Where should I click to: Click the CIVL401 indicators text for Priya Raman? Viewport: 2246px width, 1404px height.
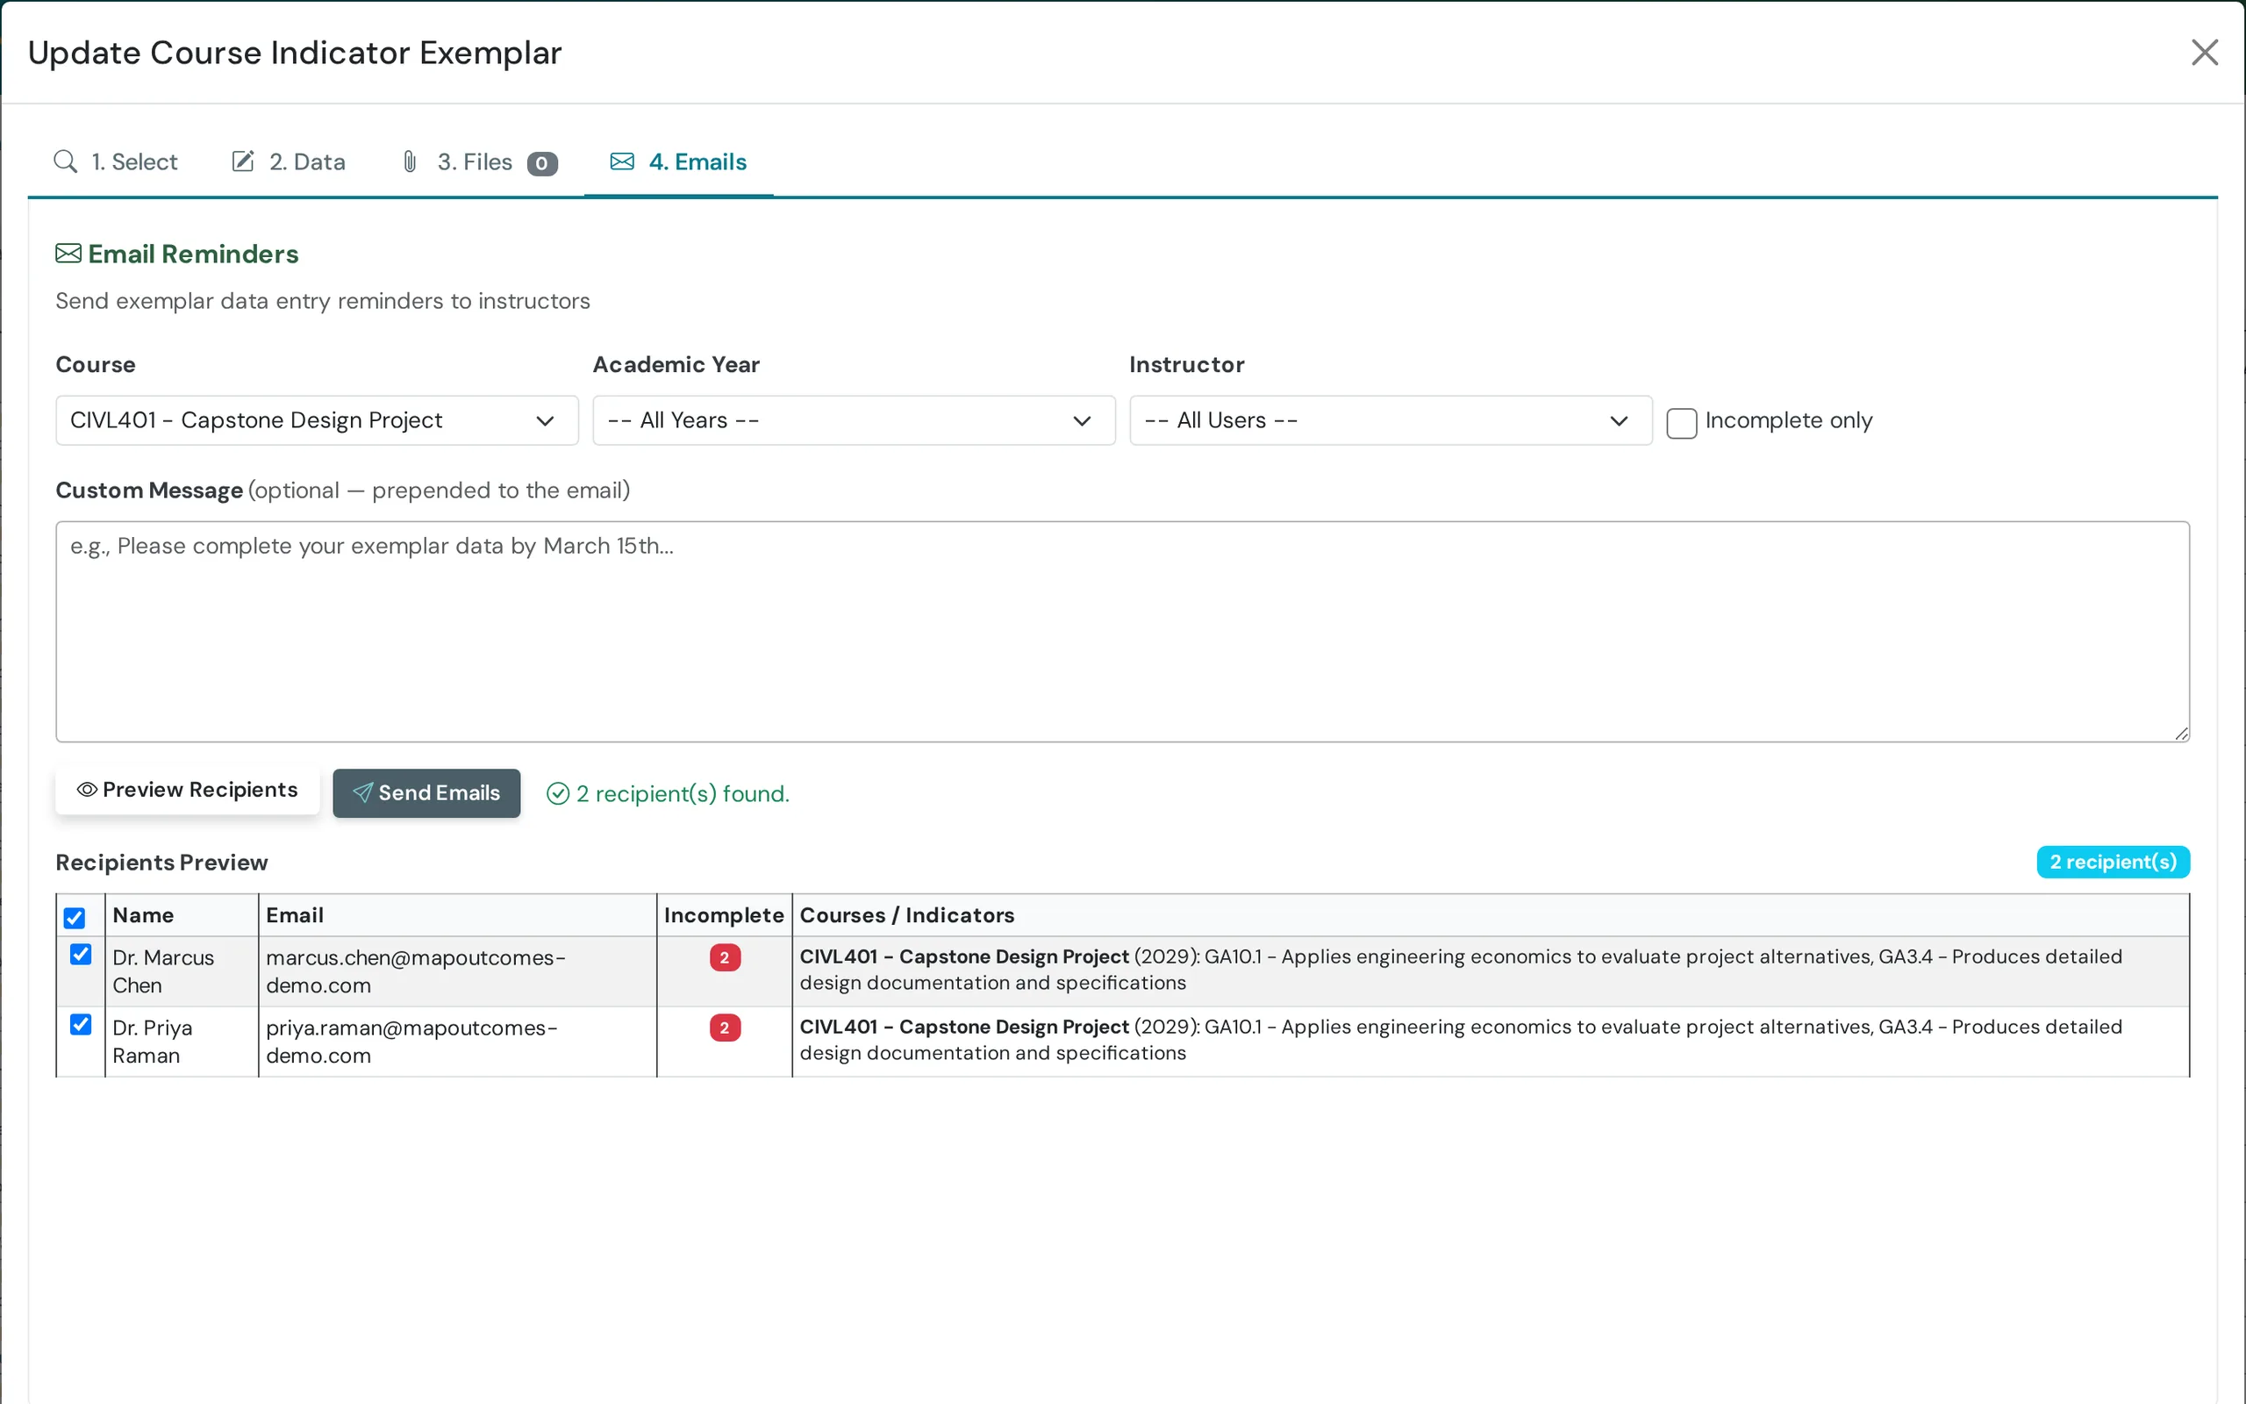[1461, 1040]
